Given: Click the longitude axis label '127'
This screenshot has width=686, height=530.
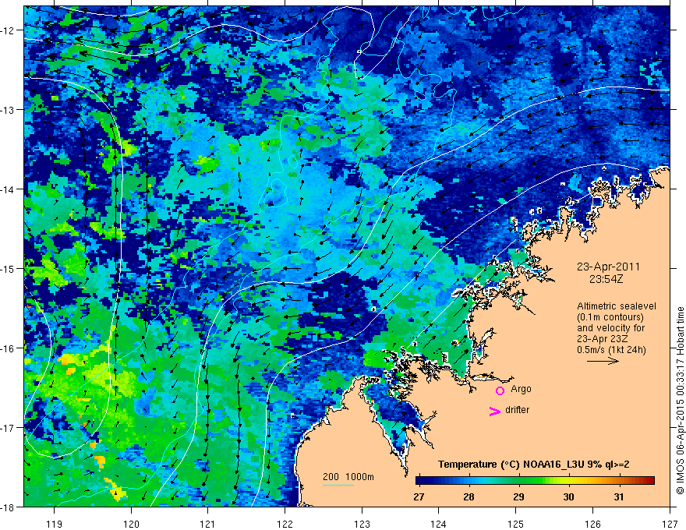Looking at the screenshot, I should (x=670, y=524).
